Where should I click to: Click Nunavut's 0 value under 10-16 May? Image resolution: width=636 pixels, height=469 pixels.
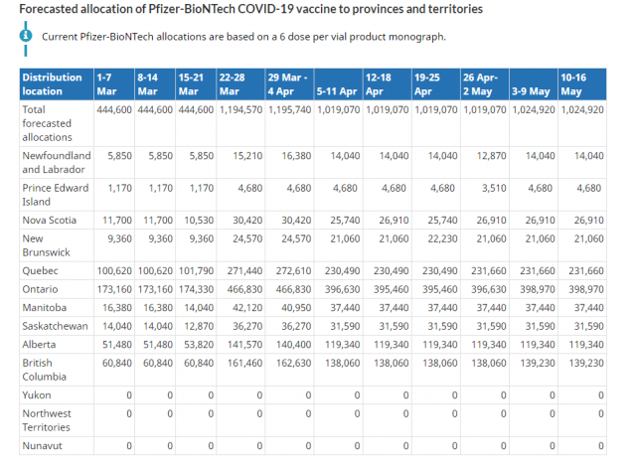click(x=600, y=446)
